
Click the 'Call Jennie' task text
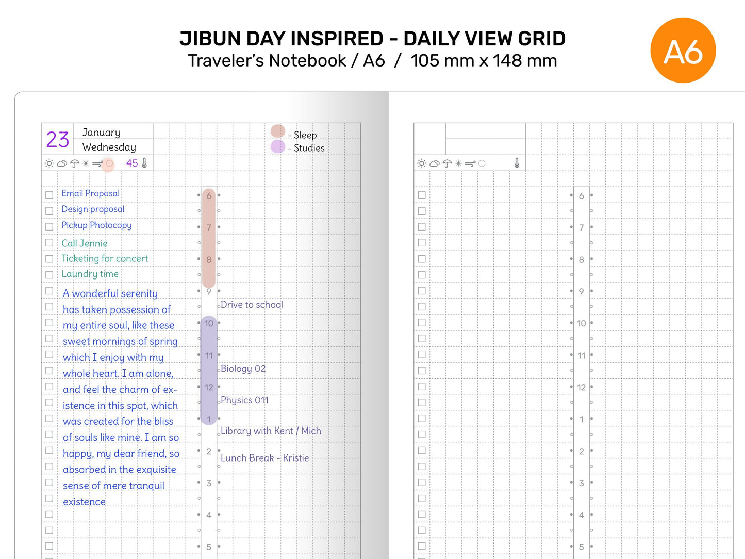[x=85, y=243]
